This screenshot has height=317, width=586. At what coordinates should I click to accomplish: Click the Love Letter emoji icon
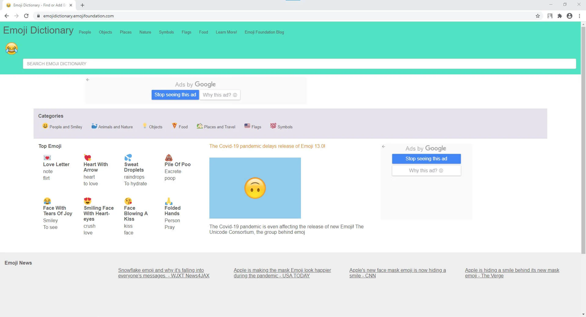coord(47,158)
